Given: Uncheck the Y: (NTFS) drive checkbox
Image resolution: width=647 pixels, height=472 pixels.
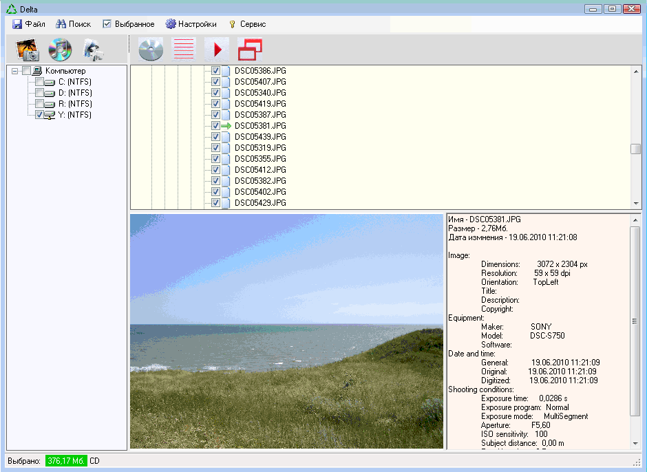Looking at the screenshot, I should [x=39, y=115].
